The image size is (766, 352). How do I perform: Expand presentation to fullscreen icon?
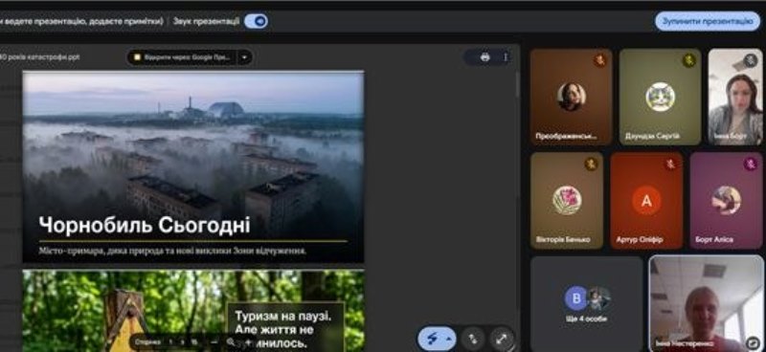(x=501, y=339)
